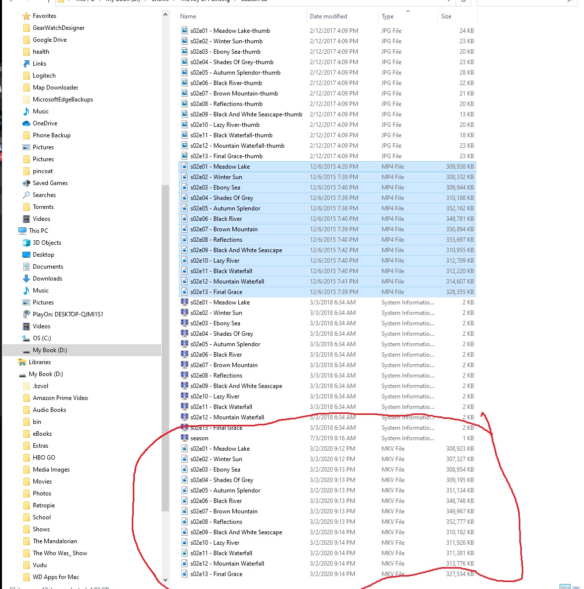Viewport: 584px width, 589px height.
Task: Click the Pictures library icon under This PC
Action: 26,302
